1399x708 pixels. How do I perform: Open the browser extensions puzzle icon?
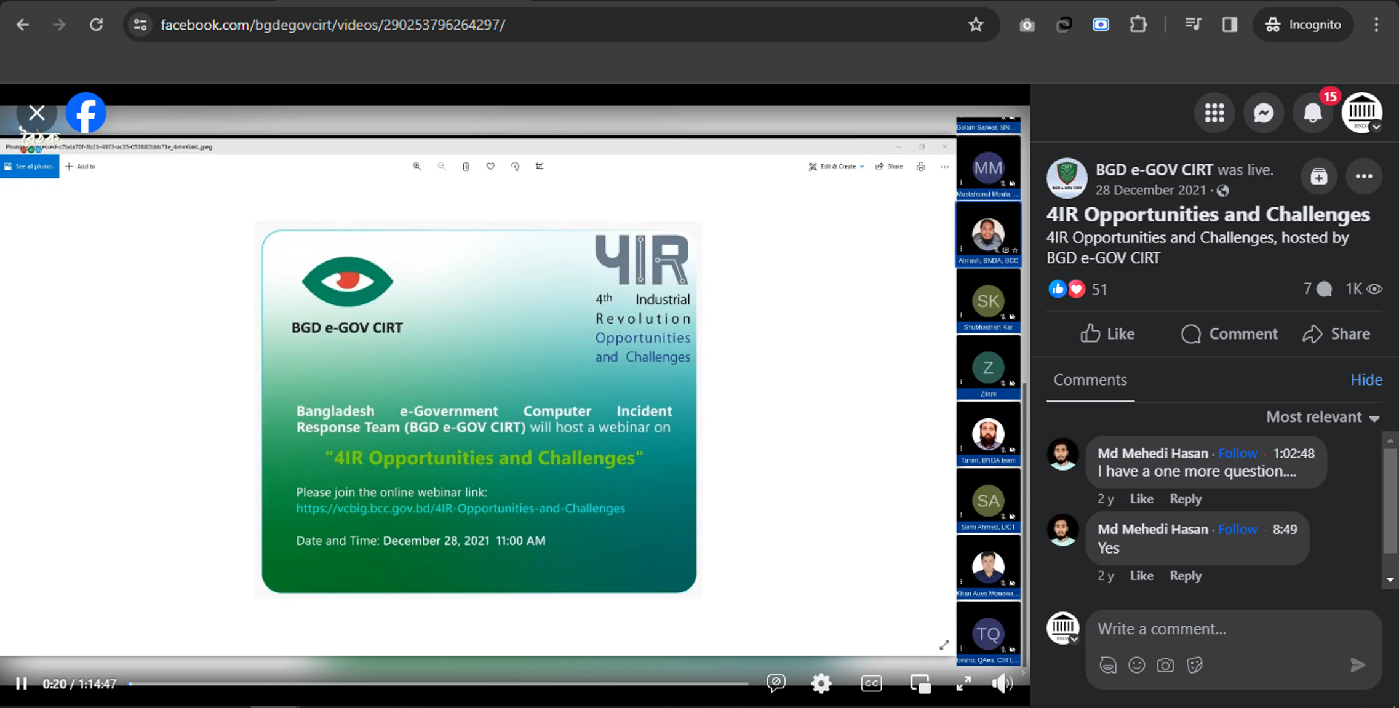point(1138,25)
